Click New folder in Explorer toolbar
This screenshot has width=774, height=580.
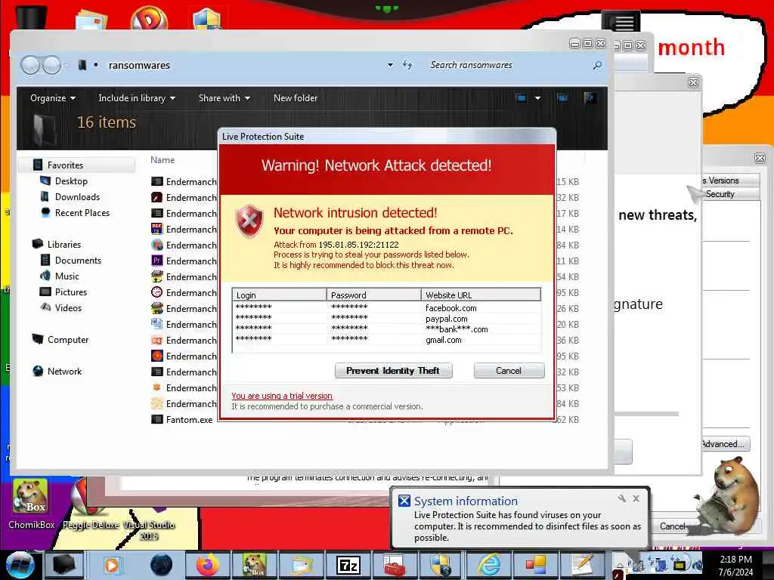pos(296,97)
